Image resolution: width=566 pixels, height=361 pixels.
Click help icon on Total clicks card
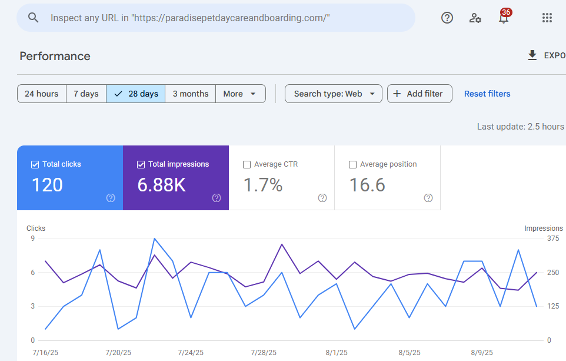pos(111,198)
